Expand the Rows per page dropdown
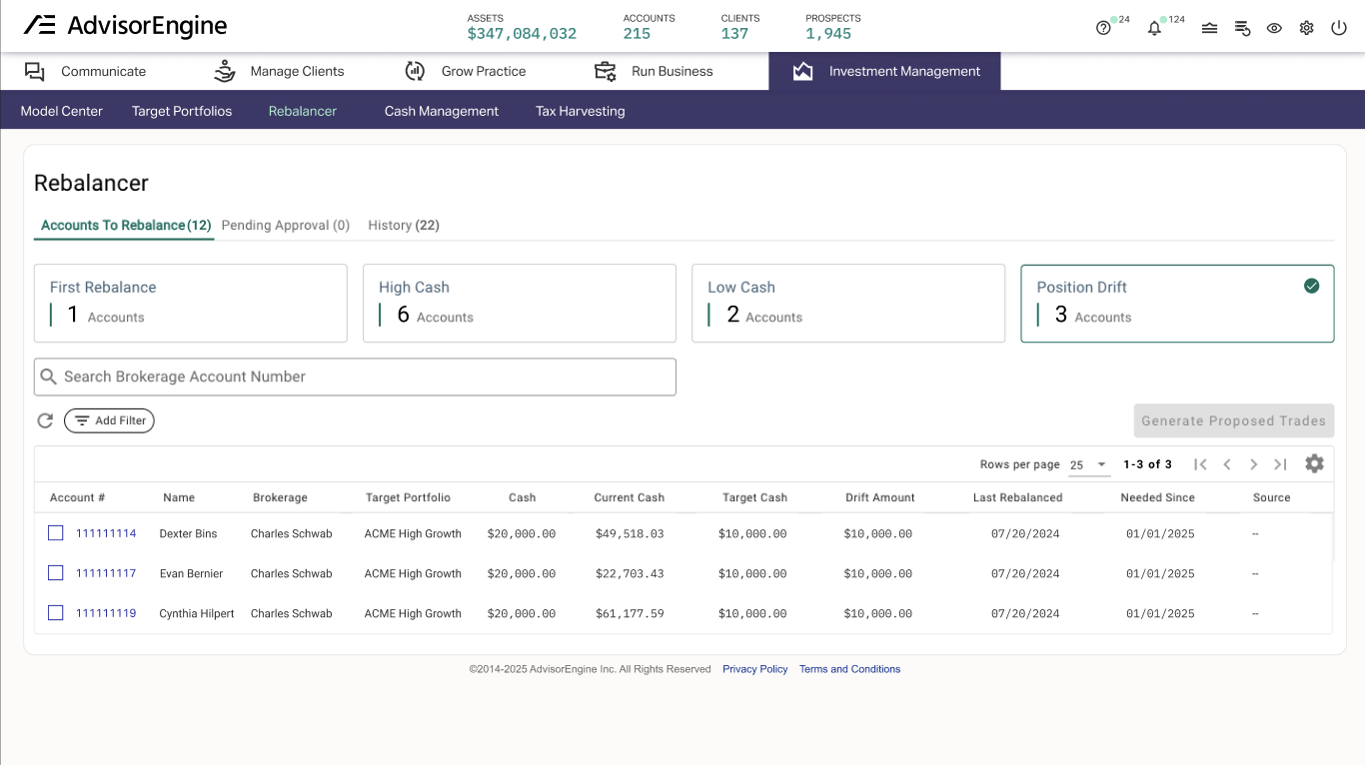Image resolution: width=1365 pixels, height=765 pixels. [1089, 464]
